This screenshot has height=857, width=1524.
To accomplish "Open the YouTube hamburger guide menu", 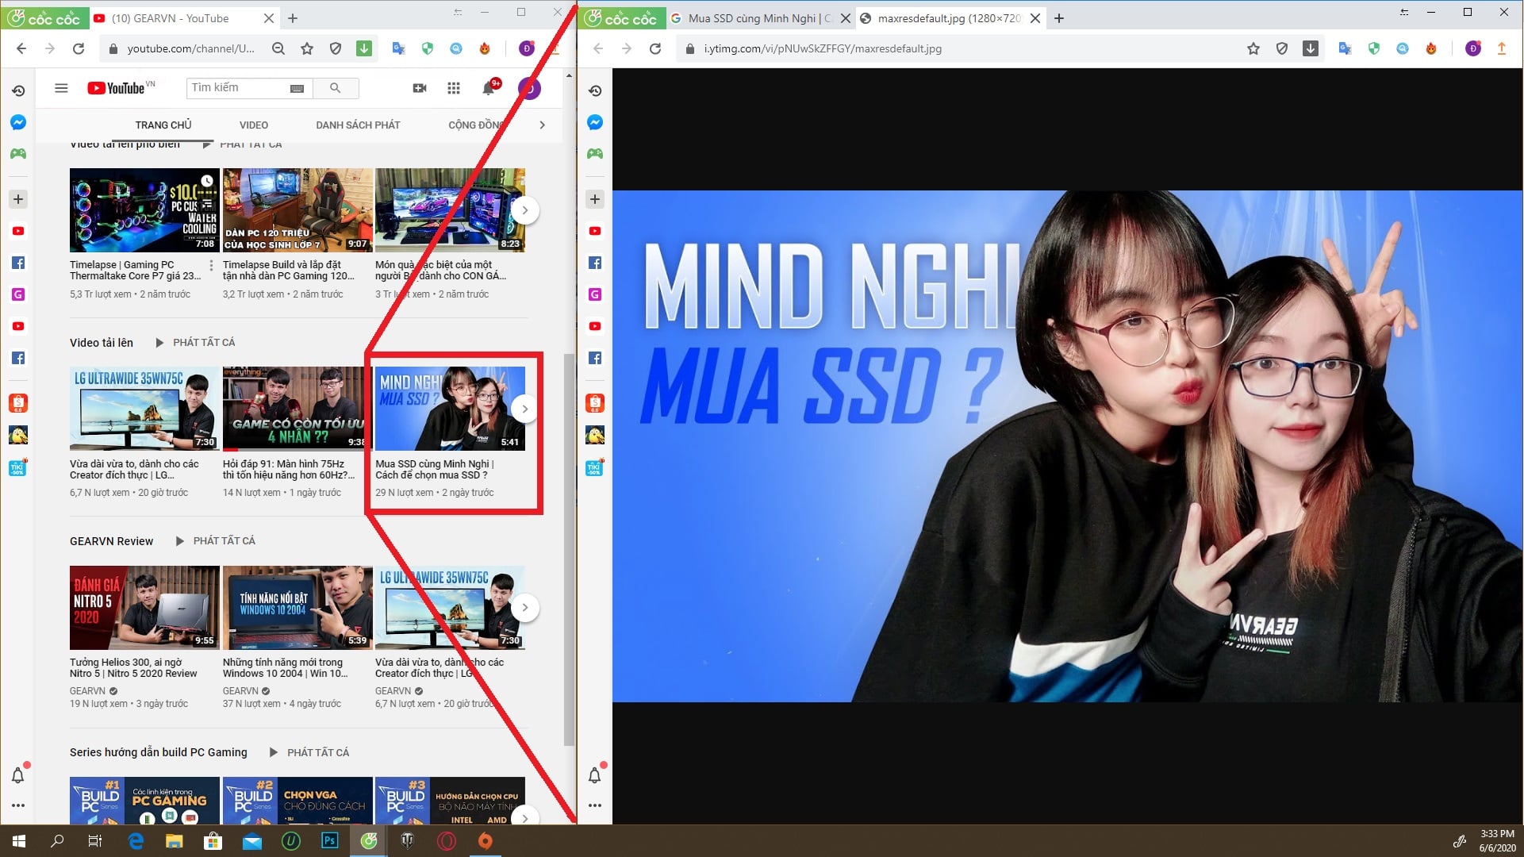I will 61,88.
